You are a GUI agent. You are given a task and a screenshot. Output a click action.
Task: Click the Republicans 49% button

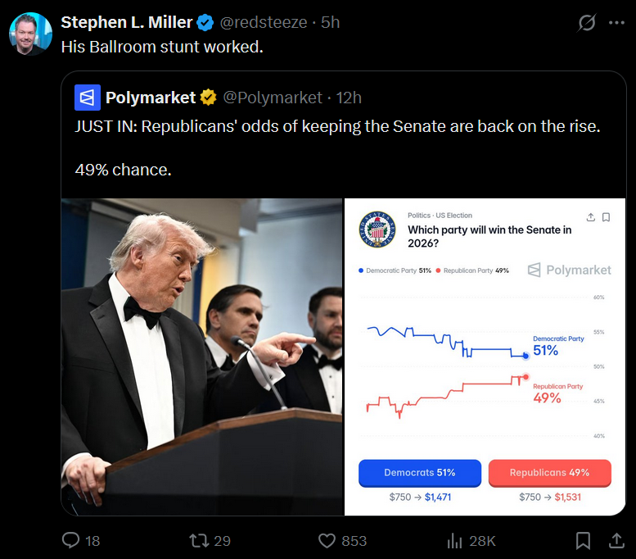point(549,473)
